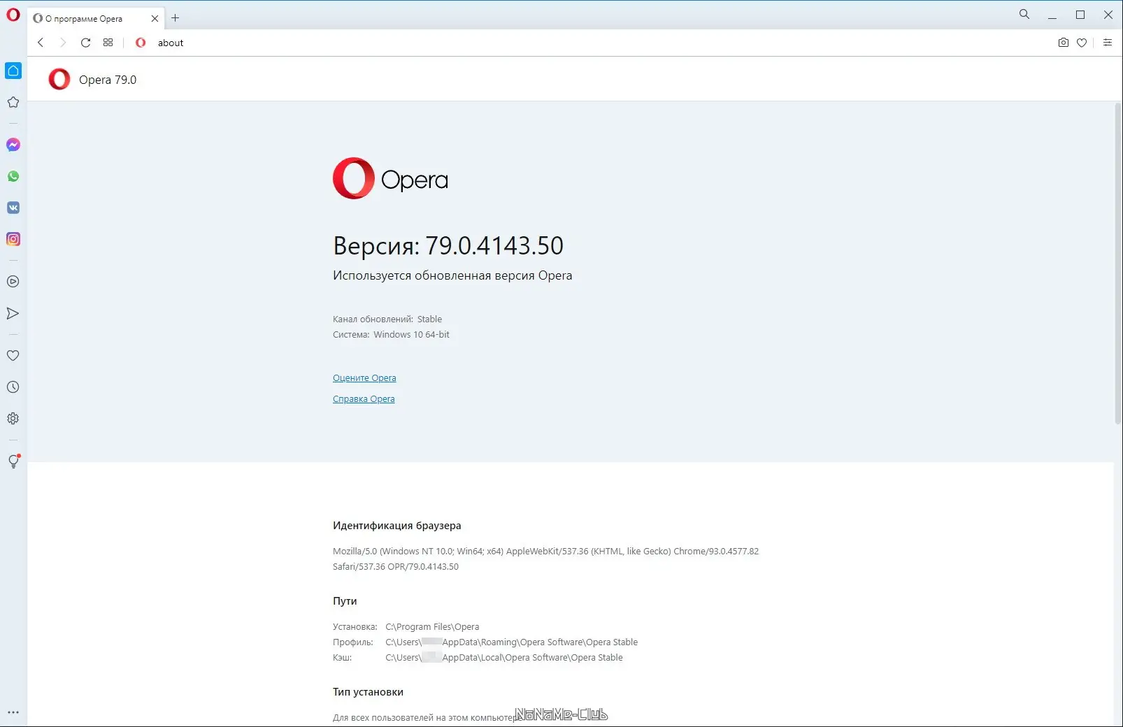Click the Mozilla/5.0 user agent string

click(x=545, y=559)
